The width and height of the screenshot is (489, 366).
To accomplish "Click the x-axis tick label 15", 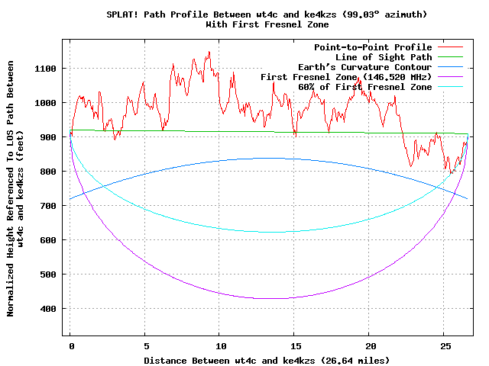I will pyautogui.click(x=296, y=346).
